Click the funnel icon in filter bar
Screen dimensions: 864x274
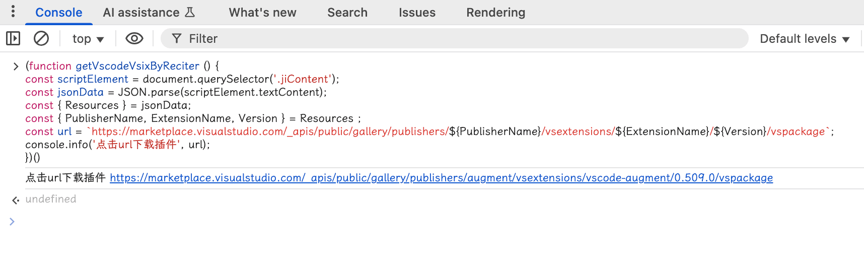[x=176, y=38]
